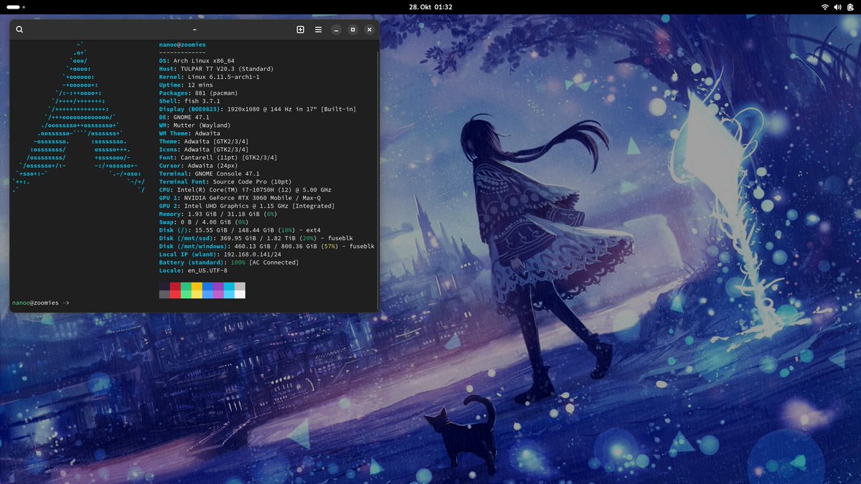Close the Console terminal window
The image size is (861, 484).
tap(370, 29)
